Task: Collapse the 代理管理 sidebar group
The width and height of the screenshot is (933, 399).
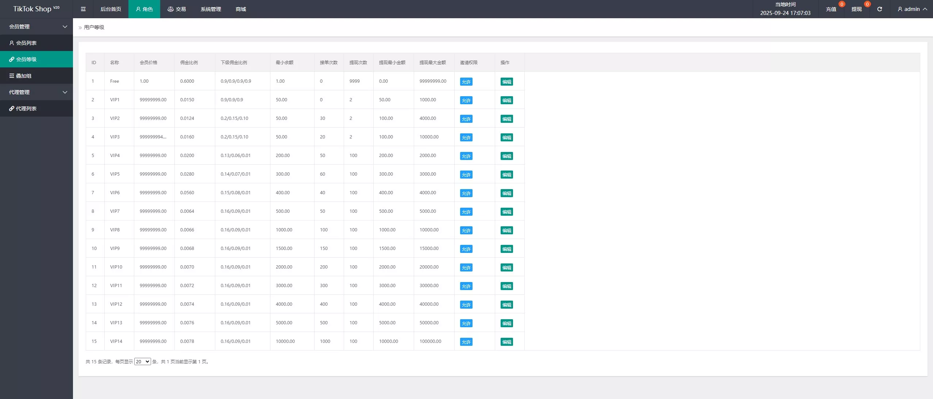Action: [36, 92]
